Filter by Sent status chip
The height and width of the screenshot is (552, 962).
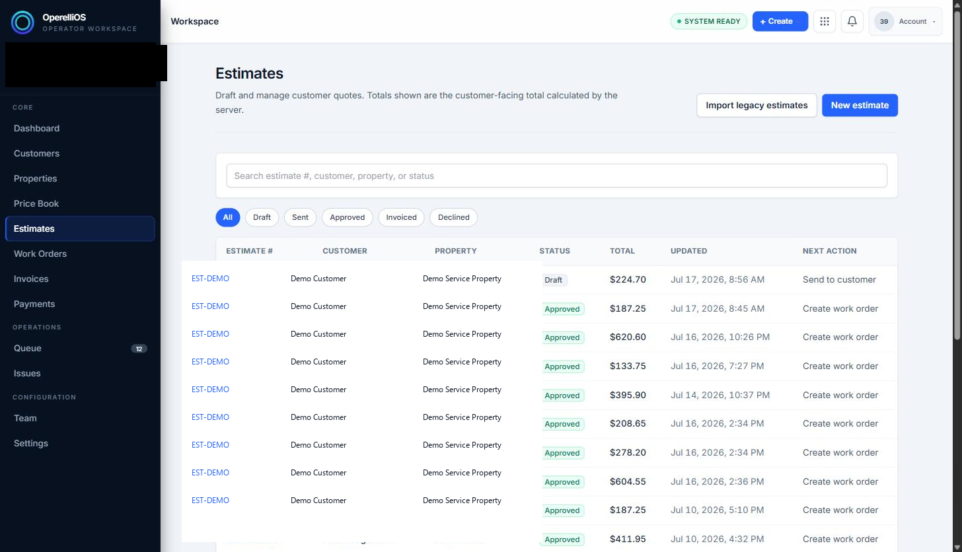pos(300,217)
